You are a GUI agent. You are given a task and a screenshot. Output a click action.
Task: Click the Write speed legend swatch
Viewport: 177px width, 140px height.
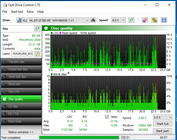(x=79, y=33)
